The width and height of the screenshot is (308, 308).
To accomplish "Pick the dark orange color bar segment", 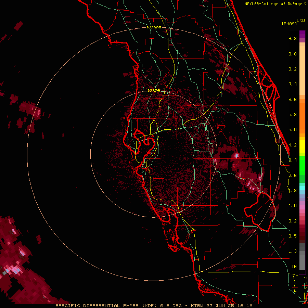I will click(x=302, y=118).
